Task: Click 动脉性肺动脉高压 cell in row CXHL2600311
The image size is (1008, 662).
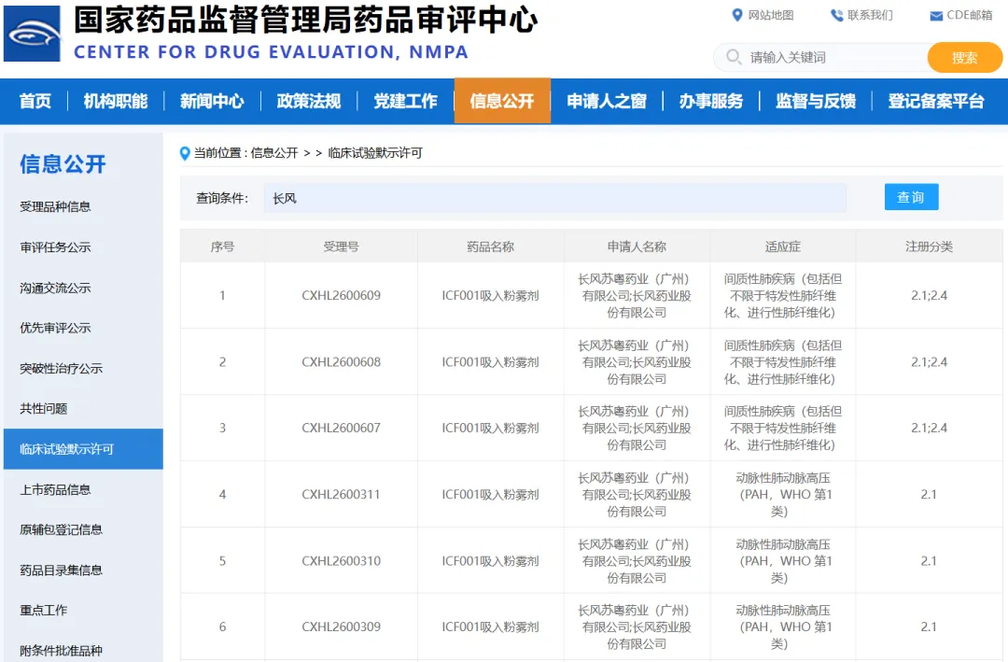Action: pos(783,495)
